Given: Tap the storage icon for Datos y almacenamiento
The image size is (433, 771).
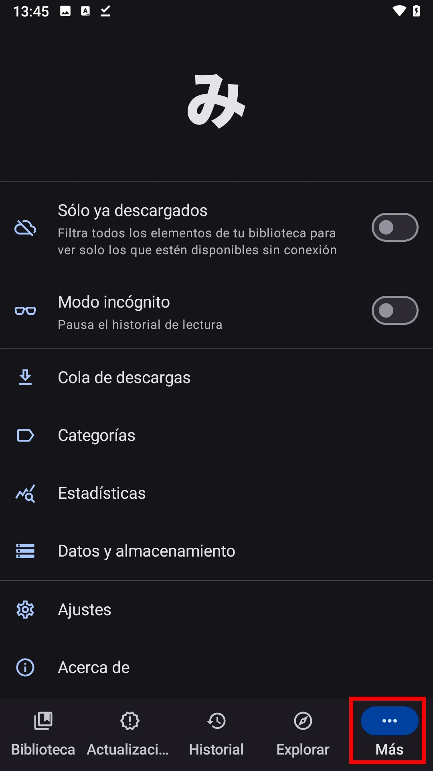Looking at the screenshot, I should tap(25, 551).
